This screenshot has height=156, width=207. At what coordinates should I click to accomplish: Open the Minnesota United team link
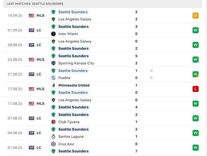click(74, 85)
